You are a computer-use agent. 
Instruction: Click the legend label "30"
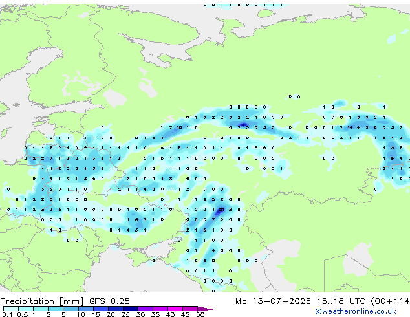point(140,314)
